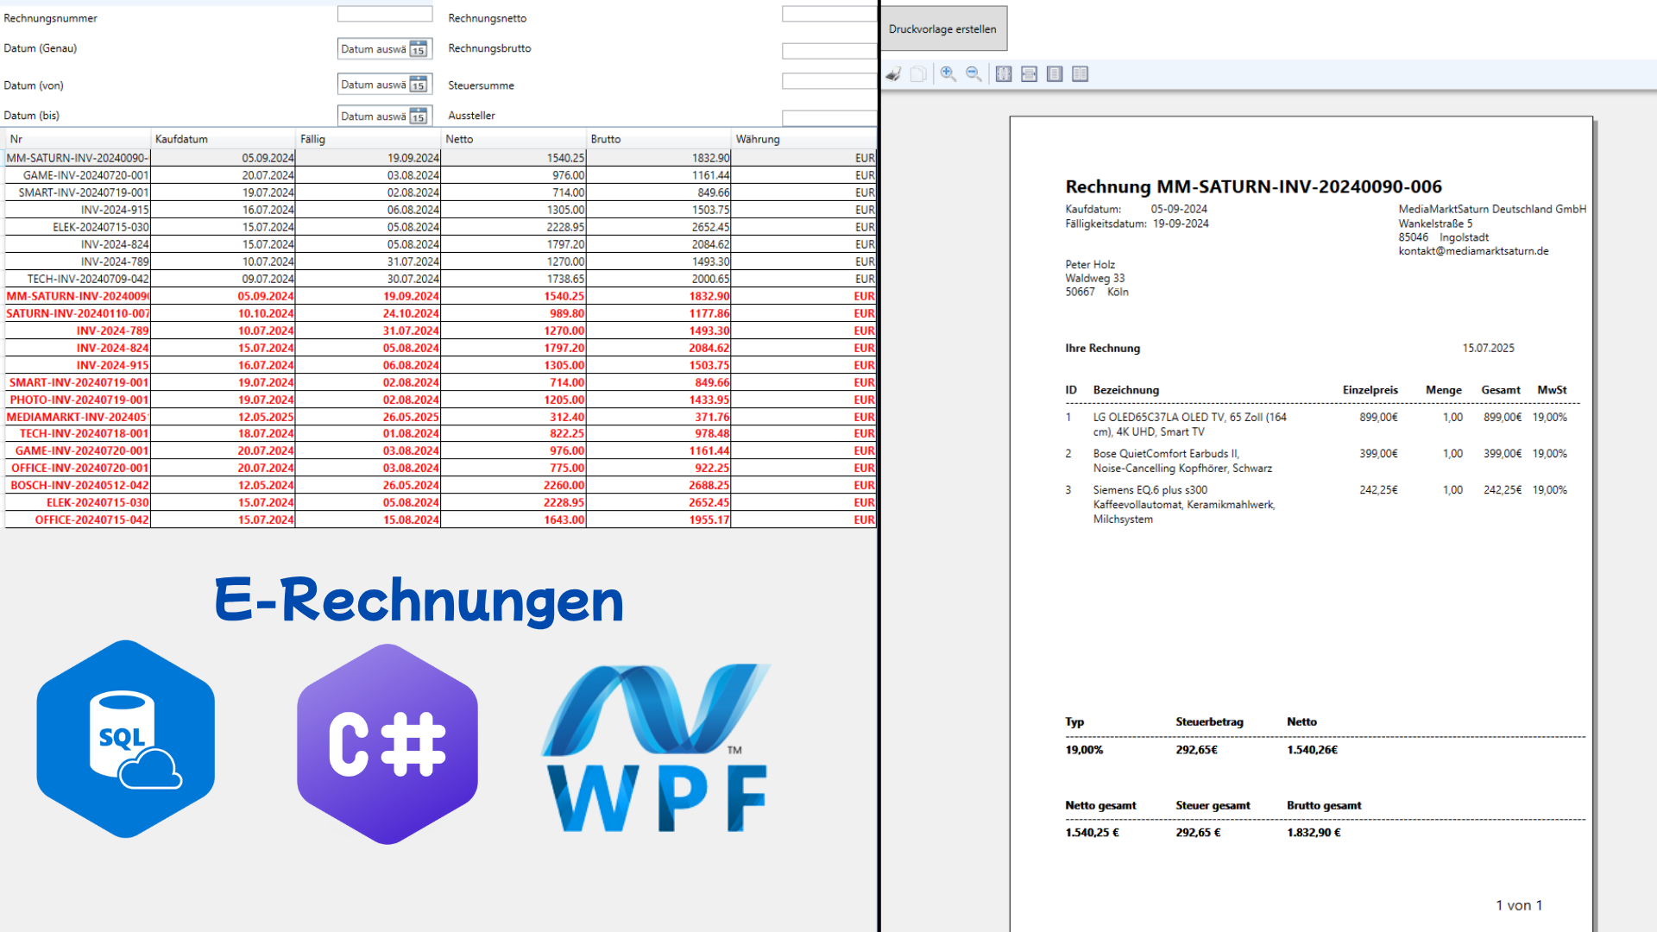Select row OFFICE-INV-20240720-001

pos(441,468)
